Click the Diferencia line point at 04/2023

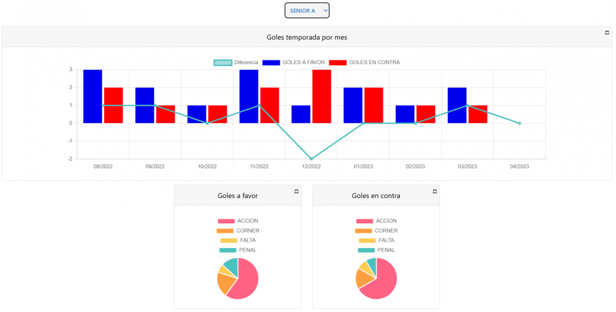pos(519,123)
